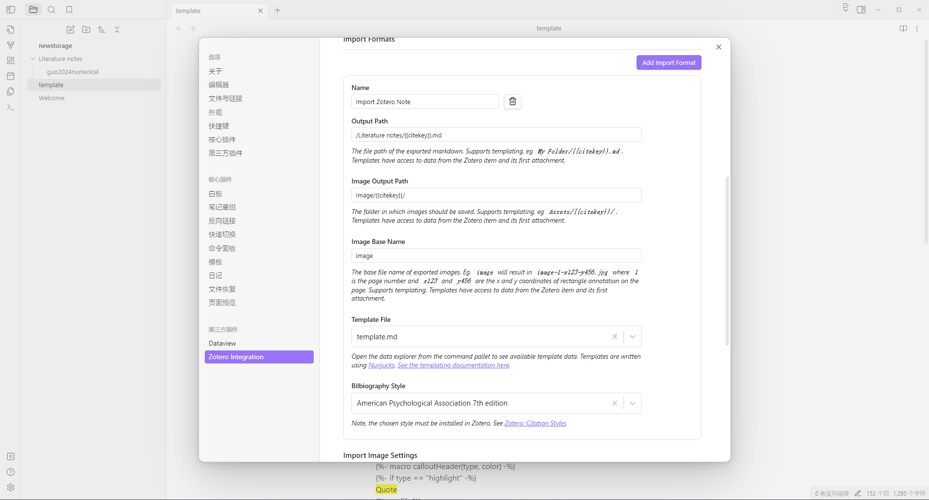Click the Add Import Format button
This screenshot has width=929, height=500.
pyautogui.click(x=669, y=62)
